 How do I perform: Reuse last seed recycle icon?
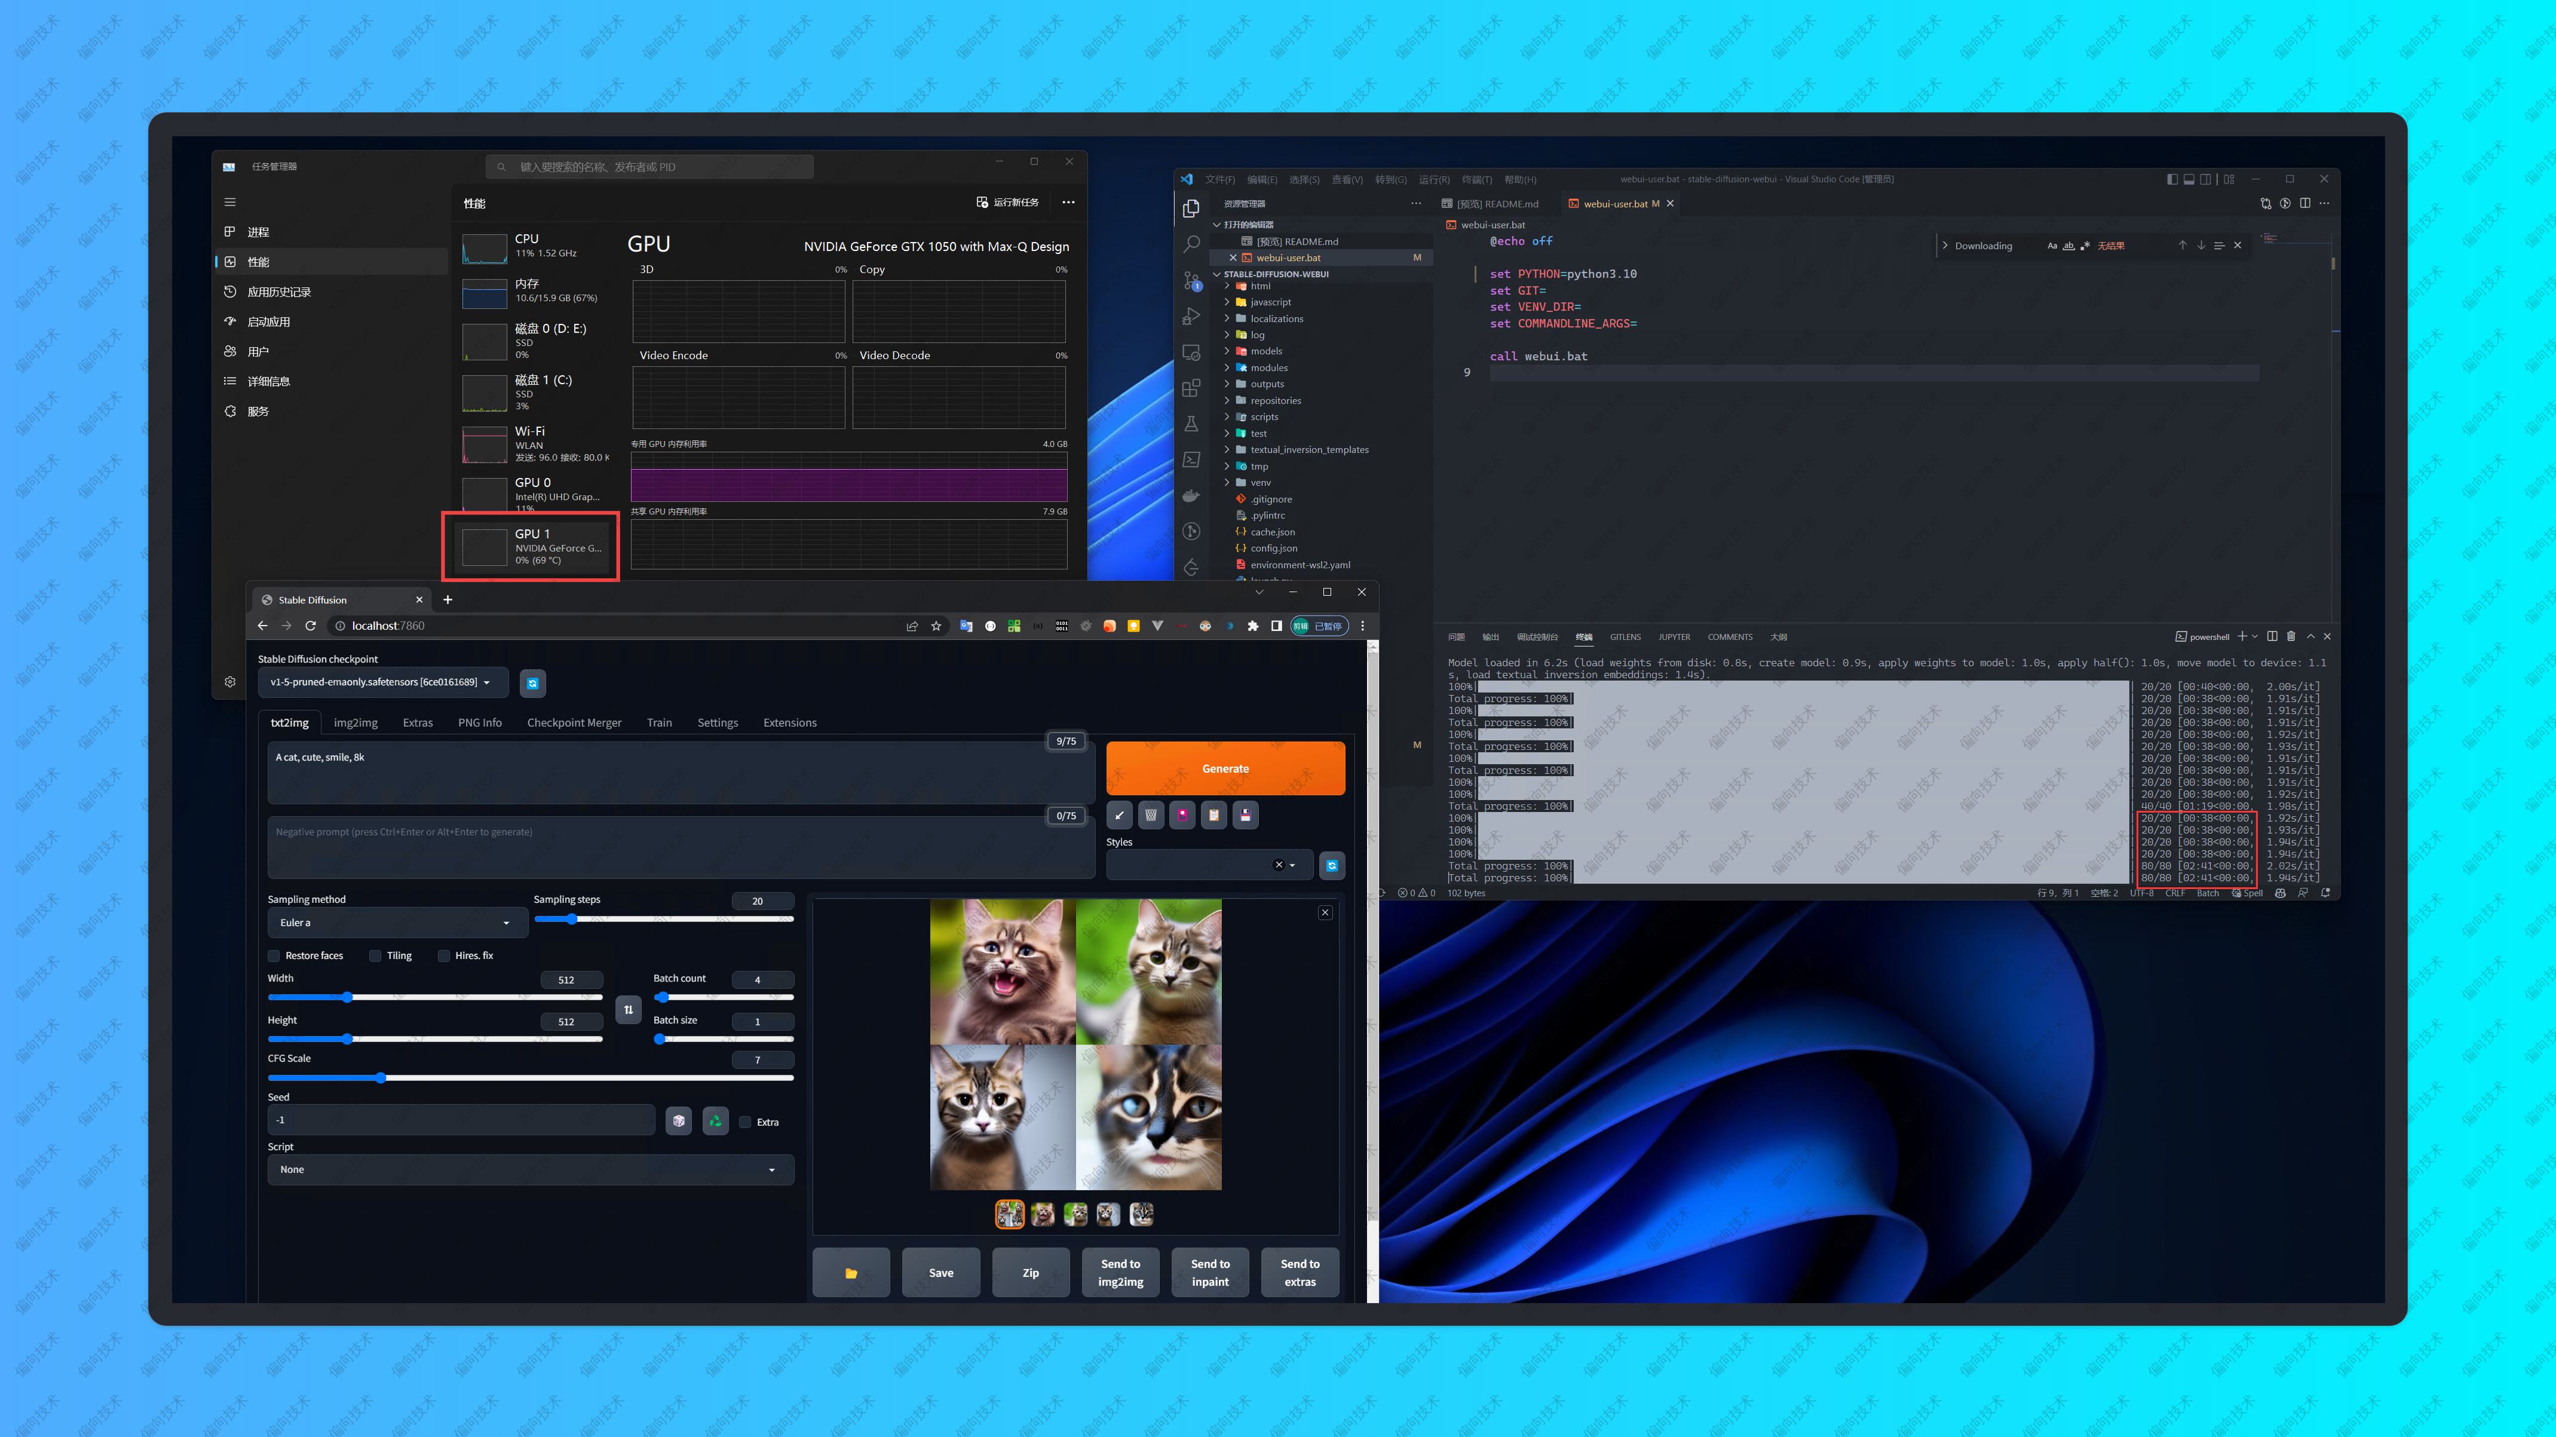click(x=715, y=1122)
